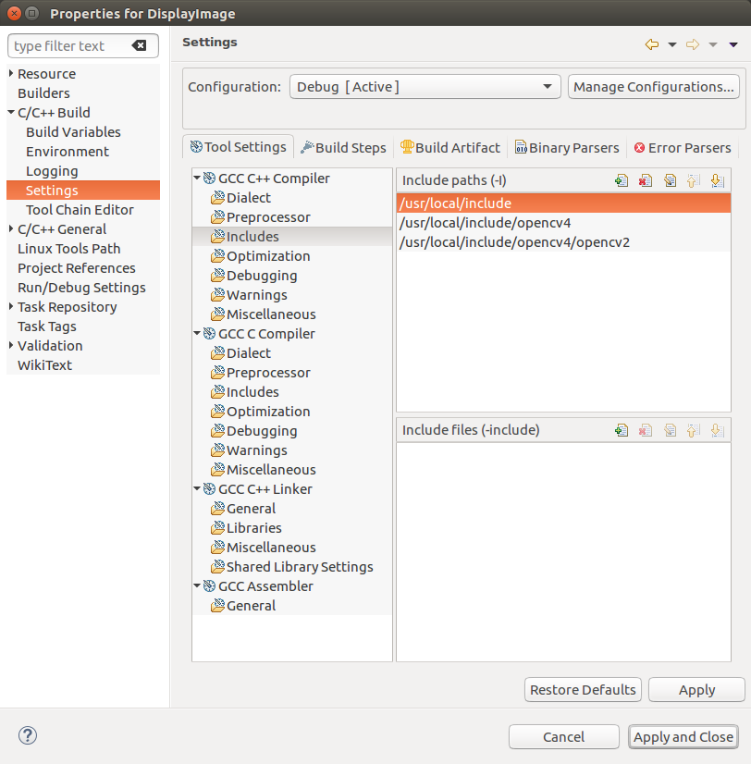Viewport: 751px width, 764px height.
Task: Click delete icon in Include files toolbar
Action: coord(646,430)
